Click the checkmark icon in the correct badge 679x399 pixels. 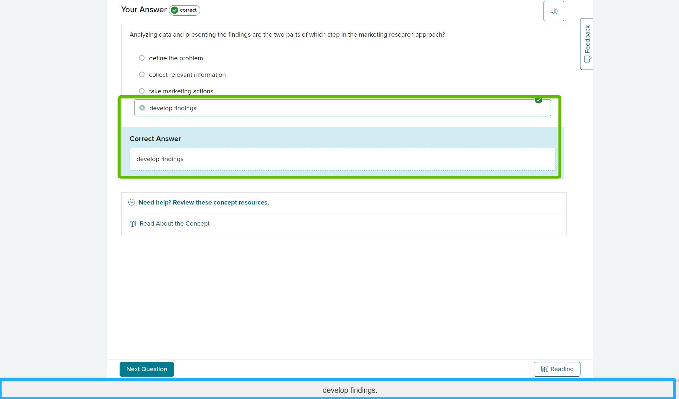(174, 10)
